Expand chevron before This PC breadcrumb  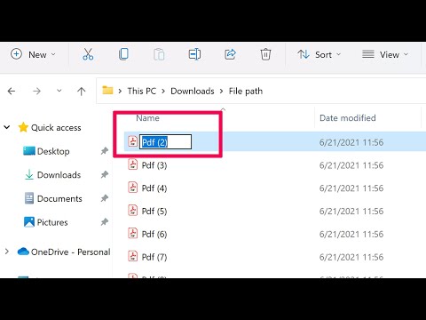(120, 92)
